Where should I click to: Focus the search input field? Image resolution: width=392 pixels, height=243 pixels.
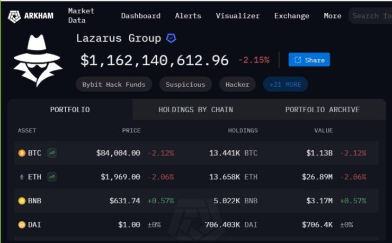coord(370,16)
